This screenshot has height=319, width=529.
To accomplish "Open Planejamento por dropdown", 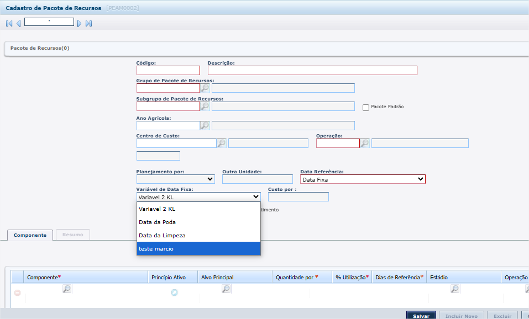I will 175,179.
